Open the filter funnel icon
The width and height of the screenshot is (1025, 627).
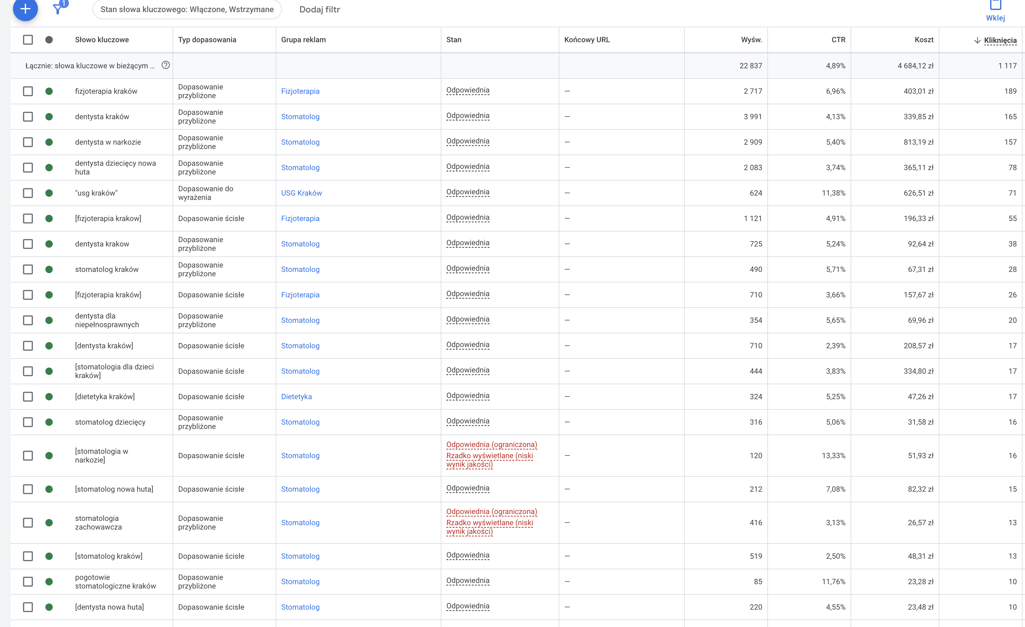pos(58,9)
